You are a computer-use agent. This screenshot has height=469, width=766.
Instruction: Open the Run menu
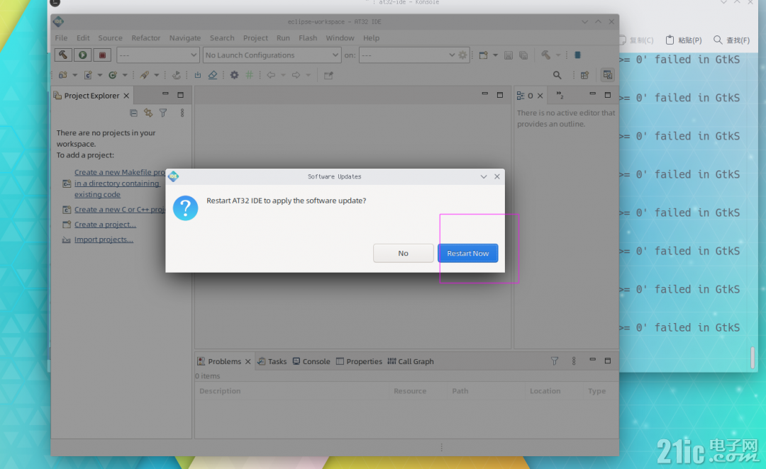point(283,38)
